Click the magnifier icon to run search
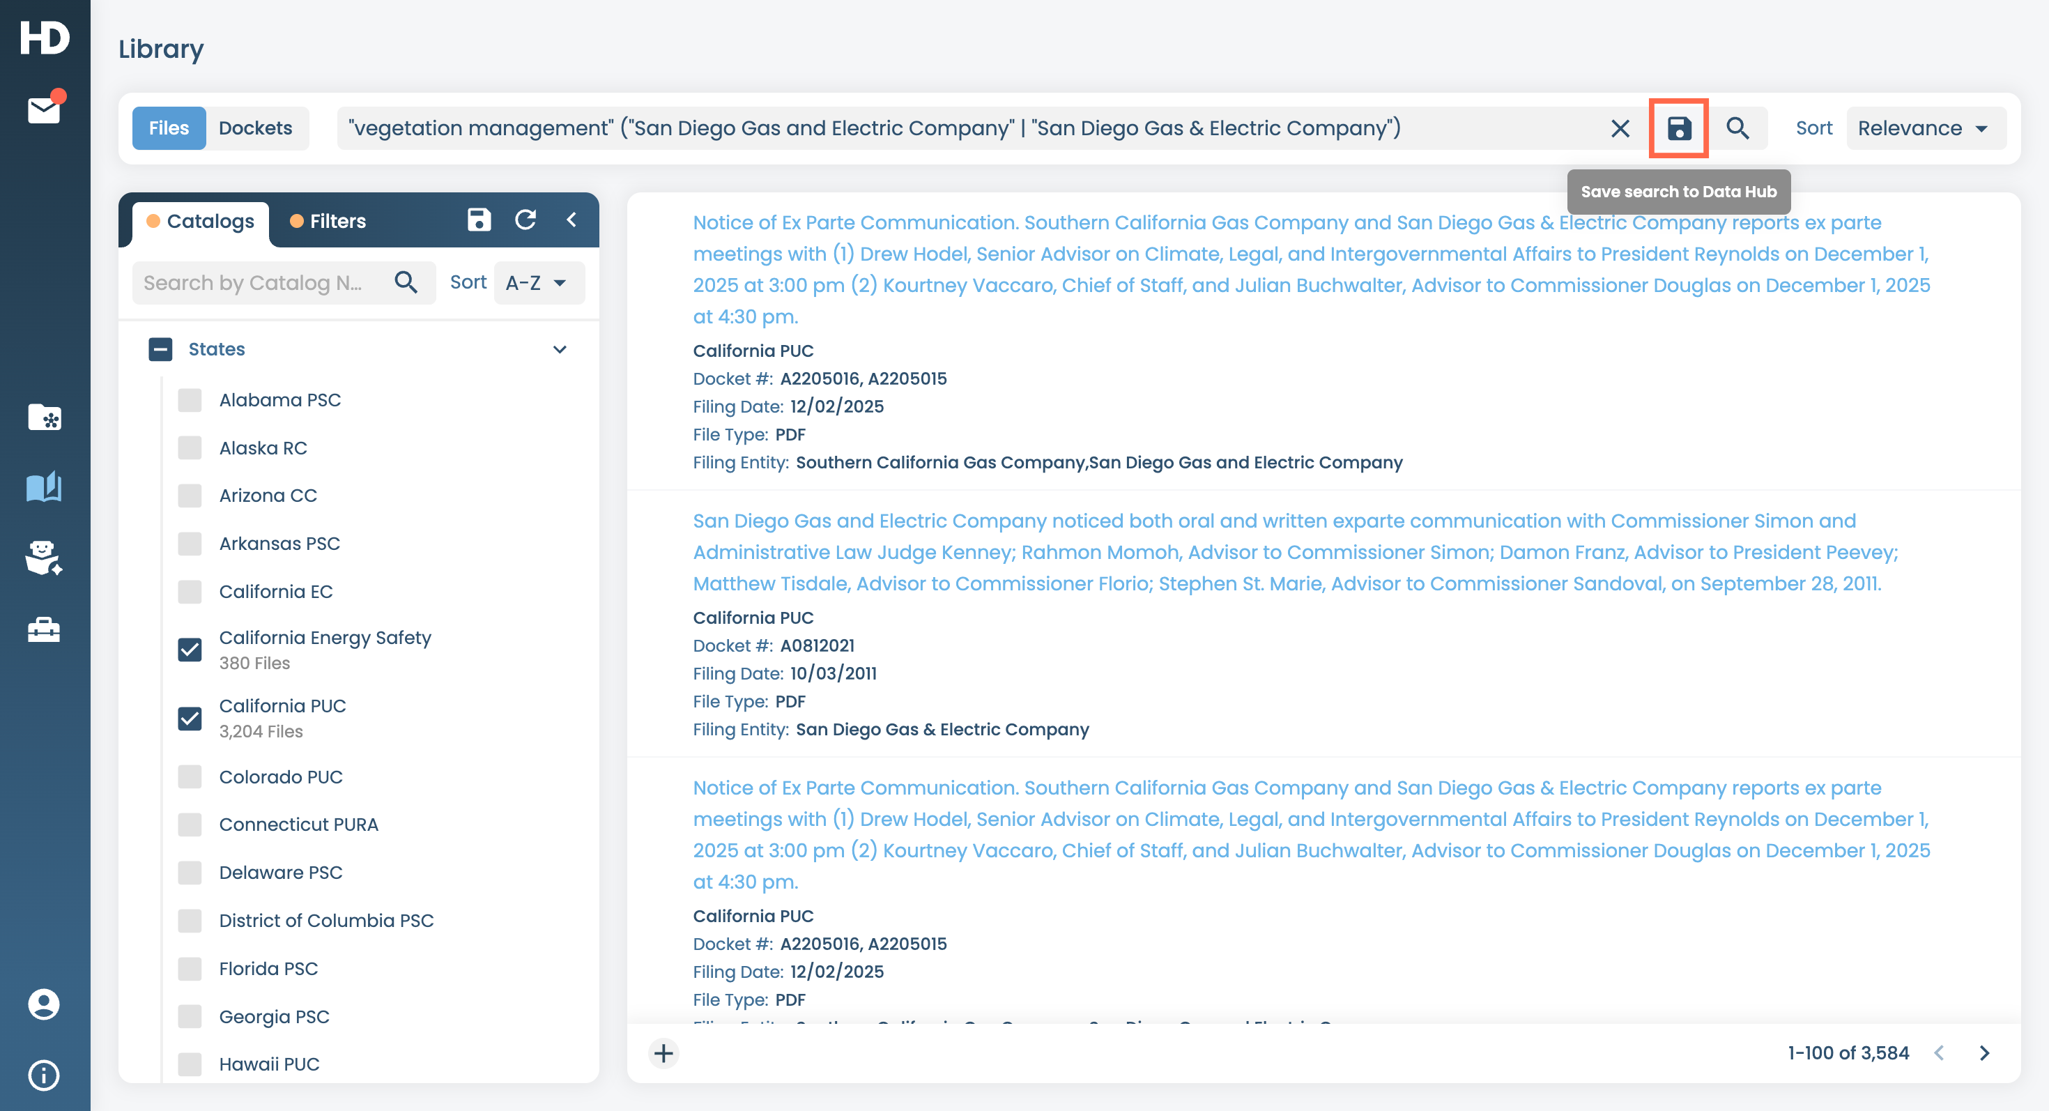The width and height of the screenshot is (2049, 1111). [x=1737, y=128]
